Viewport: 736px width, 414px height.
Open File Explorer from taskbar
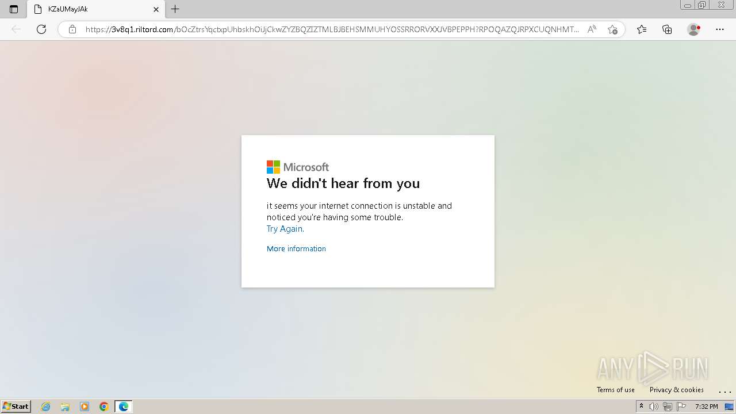[x=65, y=407]
